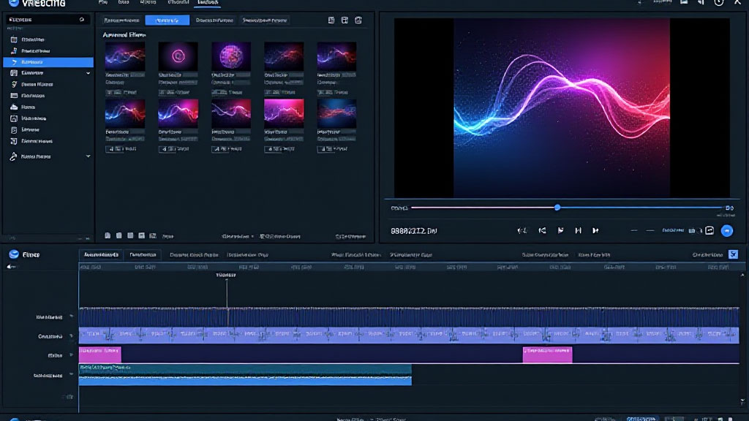Toggle the blue checkbox at the timeline header's right end
Viewport: 749px width, 421px height.
734,254
